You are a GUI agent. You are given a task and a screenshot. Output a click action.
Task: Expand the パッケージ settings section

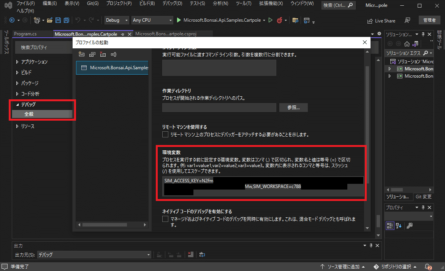[17, 83]
